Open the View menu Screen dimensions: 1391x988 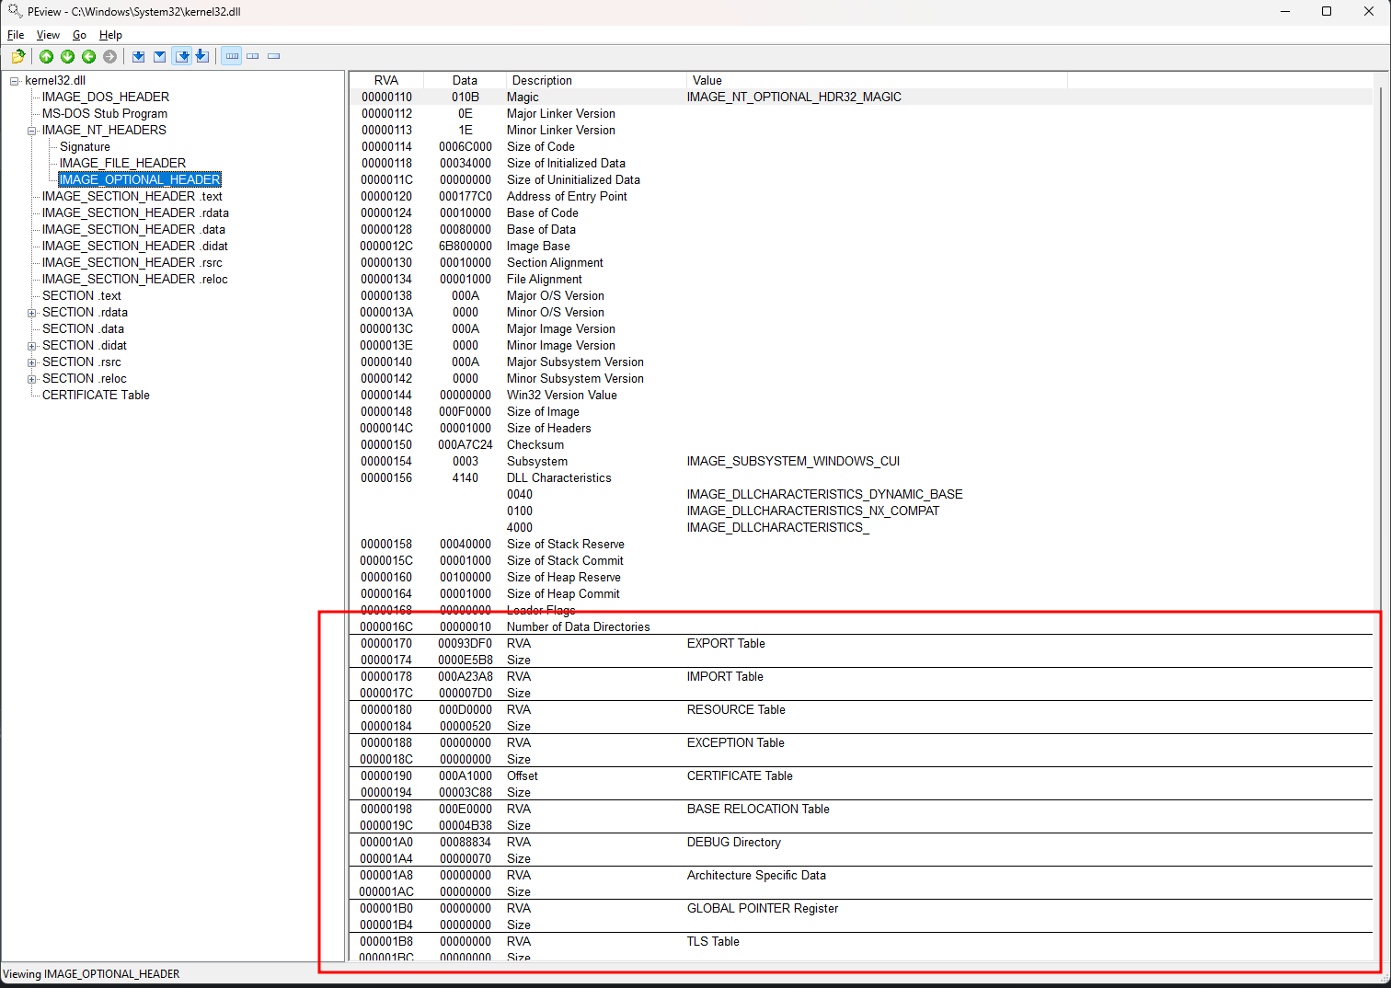pos(48,35)
